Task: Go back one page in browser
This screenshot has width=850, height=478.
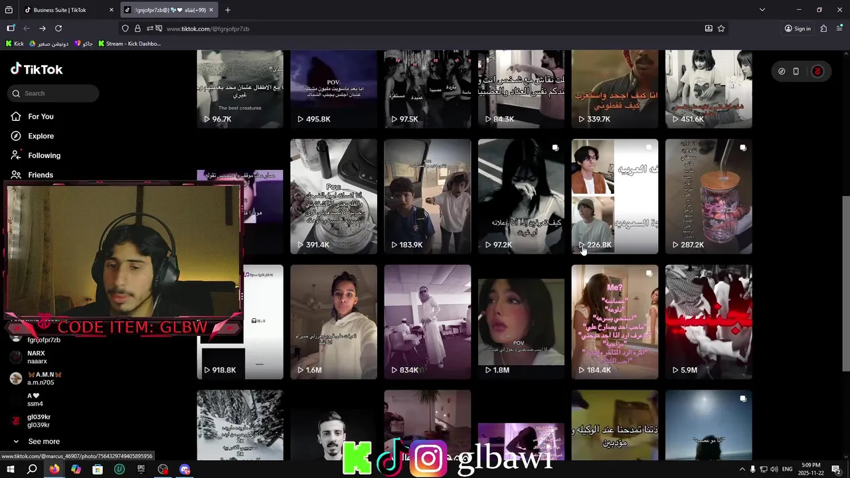Action: tap(27, 29)
